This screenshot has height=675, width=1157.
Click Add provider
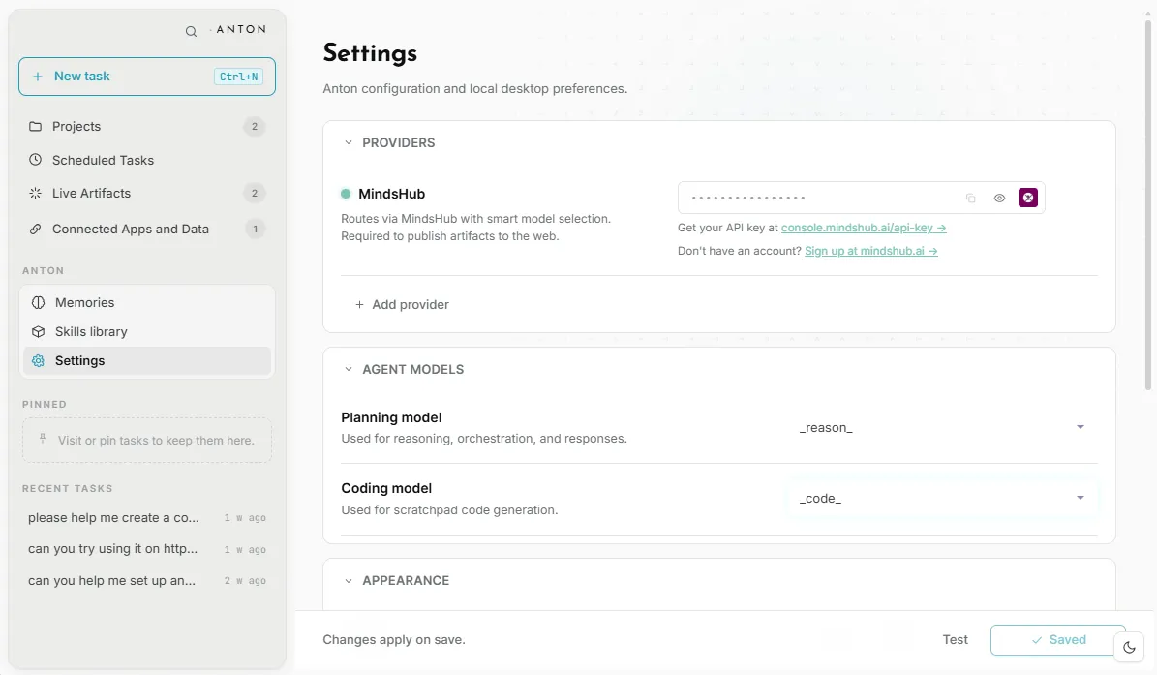pyautogui.click(x=402, y=305)
